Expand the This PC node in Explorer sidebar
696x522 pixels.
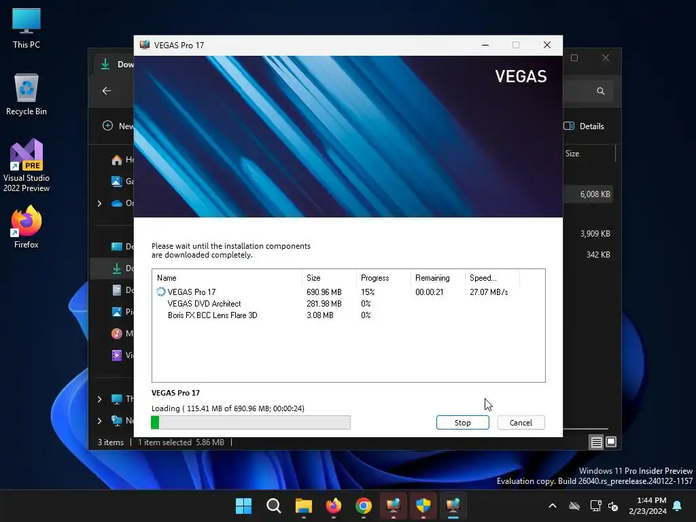point(99,399)
